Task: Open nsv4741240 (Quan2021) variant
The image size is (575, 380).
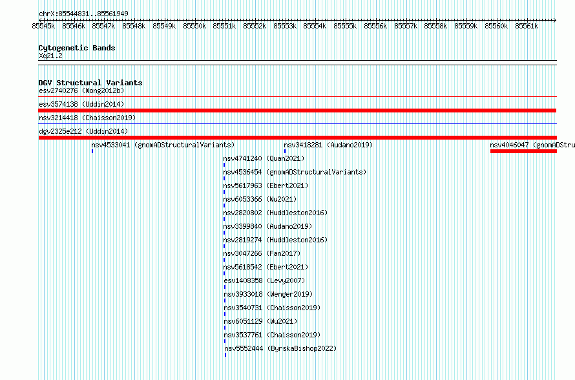Action: [264, 158]
